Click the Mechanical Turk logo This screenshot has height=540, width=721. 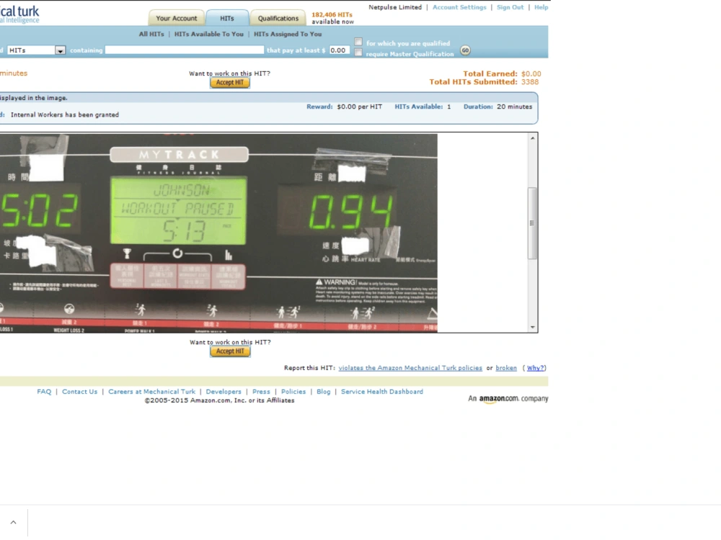click(19, 14)
